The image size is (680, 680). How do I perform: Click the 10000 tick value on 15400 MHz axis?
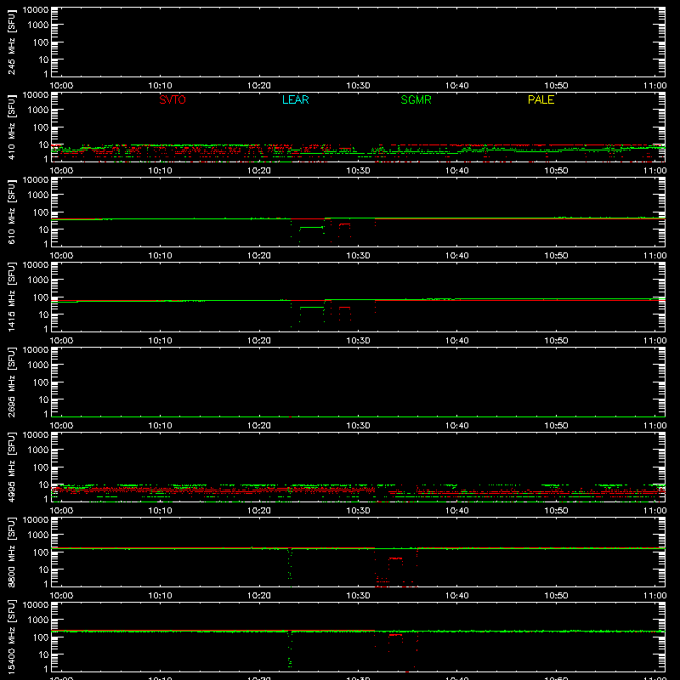click(x=36, y=605)
